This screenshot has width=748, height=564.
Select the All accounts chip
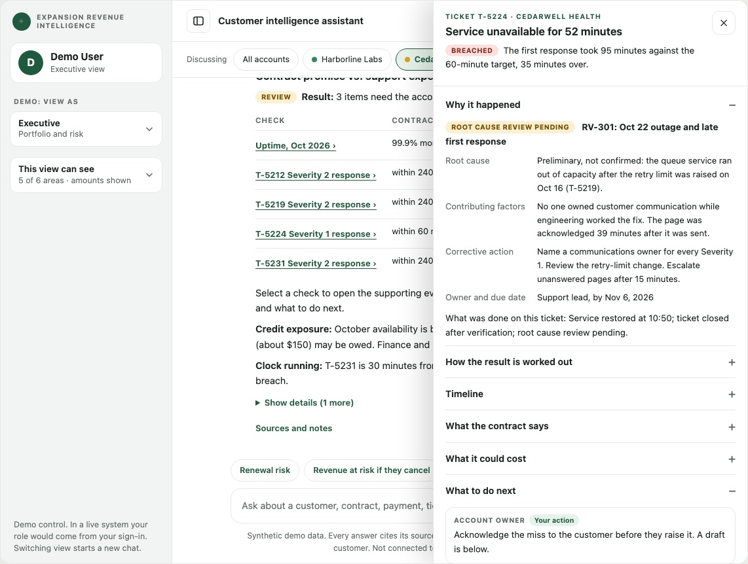click(266, 60)
